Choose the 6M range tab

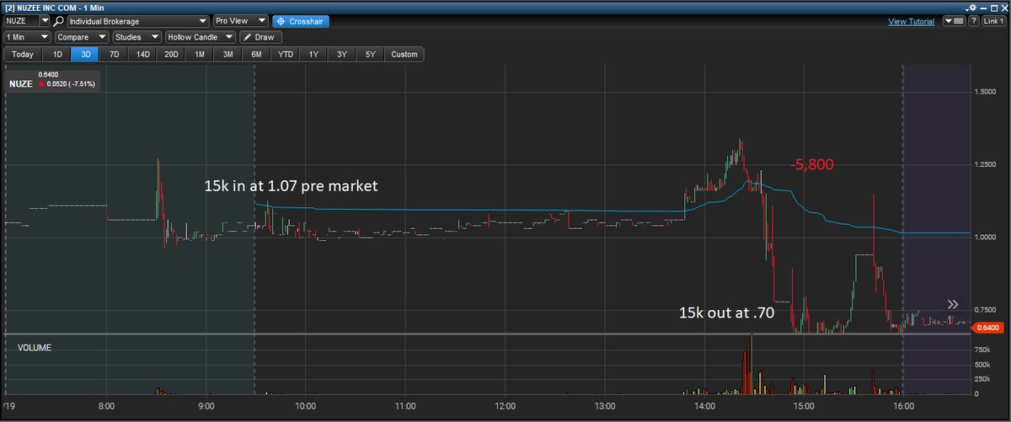[256, 54]
